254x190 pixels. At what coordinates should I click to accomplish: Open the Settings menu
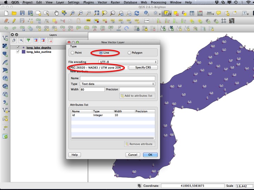[73, 2]
